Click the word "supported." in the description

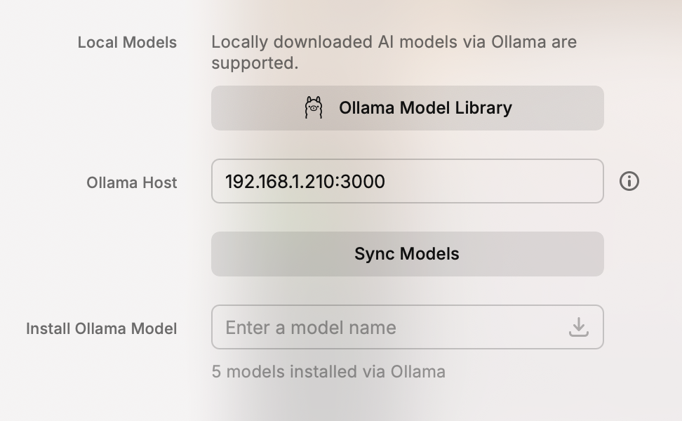[x=255, y=63]
